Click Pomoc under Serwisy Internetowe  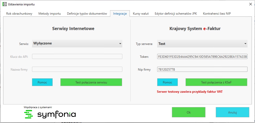[x=42, y=82]
